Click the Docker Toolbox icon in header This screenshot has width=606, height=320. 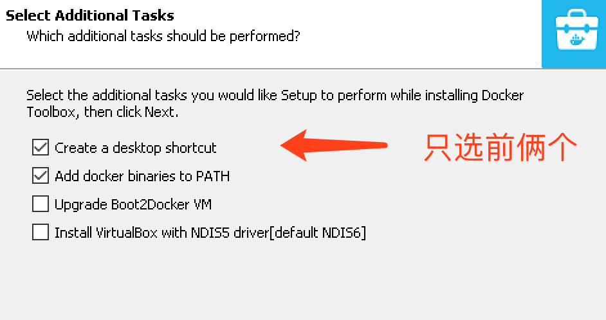pyautogui.click(x=574, y=34)
